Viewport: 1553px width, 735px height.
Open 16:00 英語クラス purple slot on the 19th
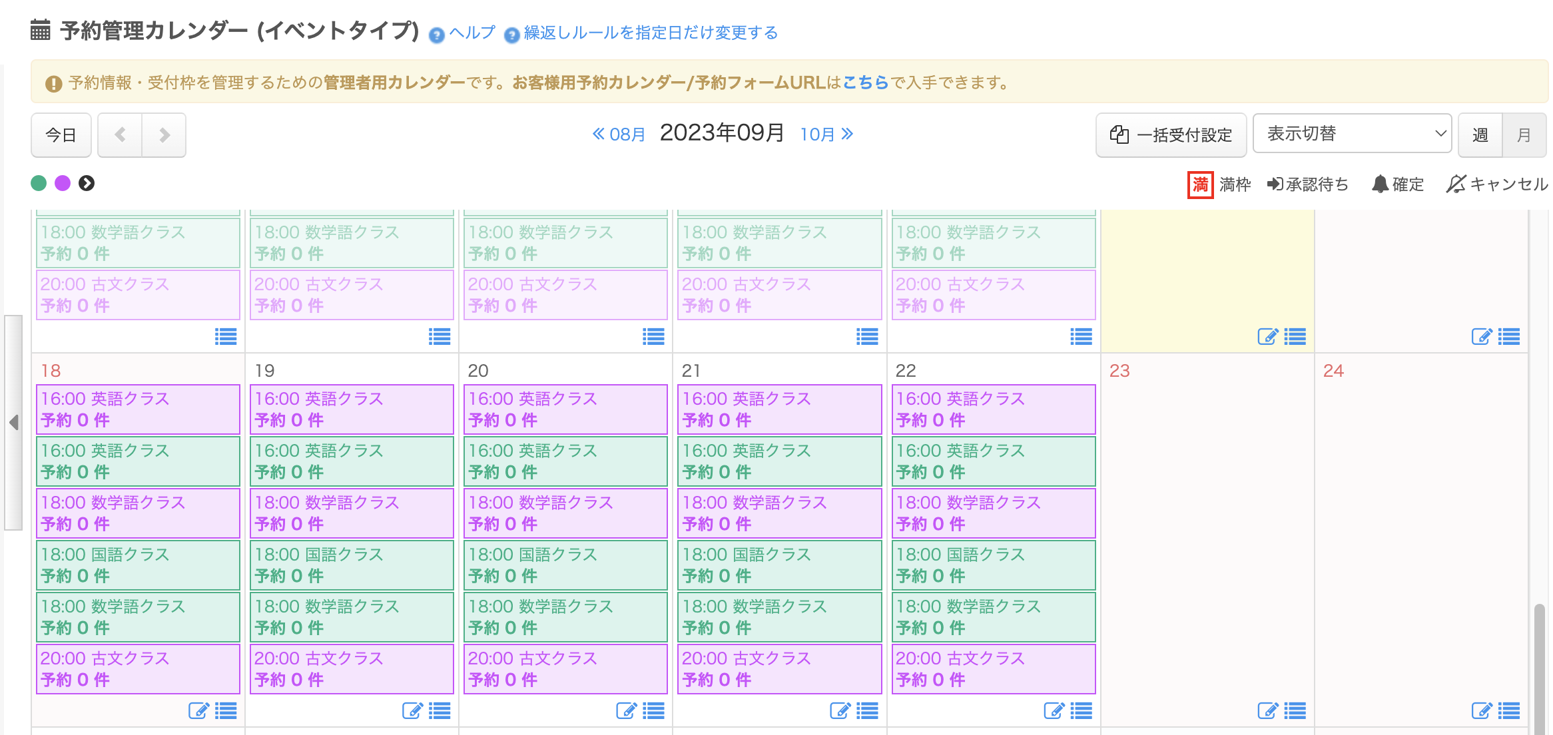pyautogui.click(x=352, y=409)
